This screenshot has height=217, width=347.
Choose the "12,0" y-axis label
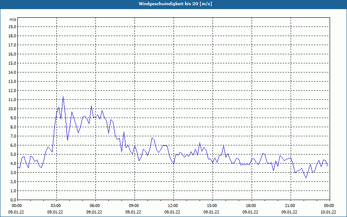click(12, 91)
